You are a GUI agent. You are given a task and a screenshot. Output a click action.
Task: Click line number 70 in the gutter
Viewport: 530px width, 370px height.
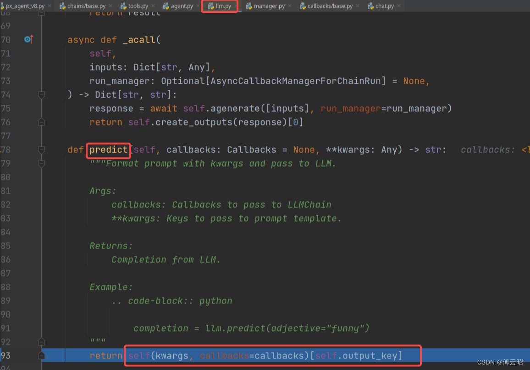coord(6,40)
